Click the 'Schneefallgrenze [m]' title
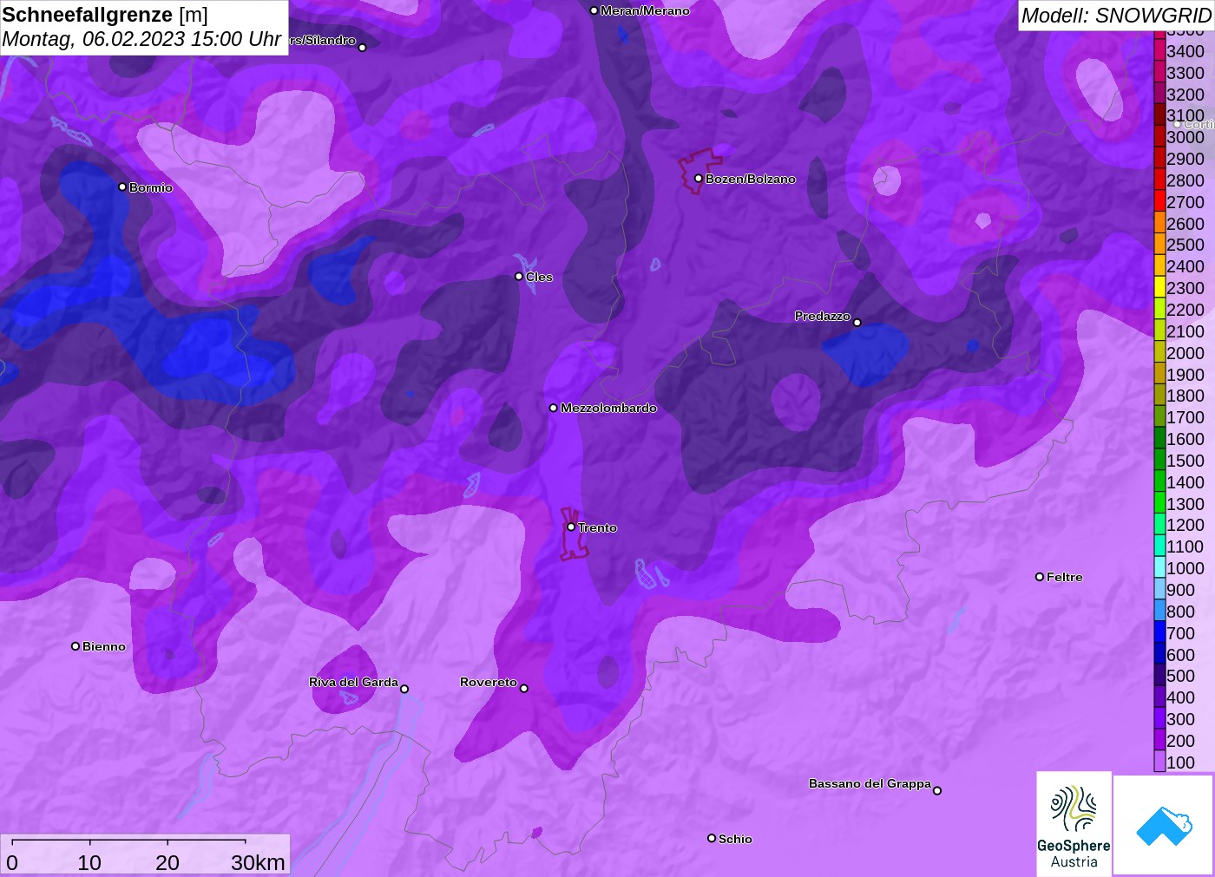The width and height of the screenshot is (1215, 877). tap(105, 15)
